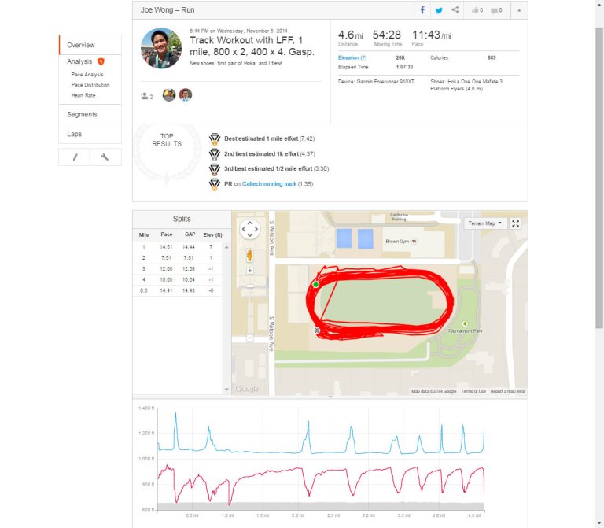Share the run on Twitter
The width and height of the screenshot is (604, 528).
[x=439, y=10]
